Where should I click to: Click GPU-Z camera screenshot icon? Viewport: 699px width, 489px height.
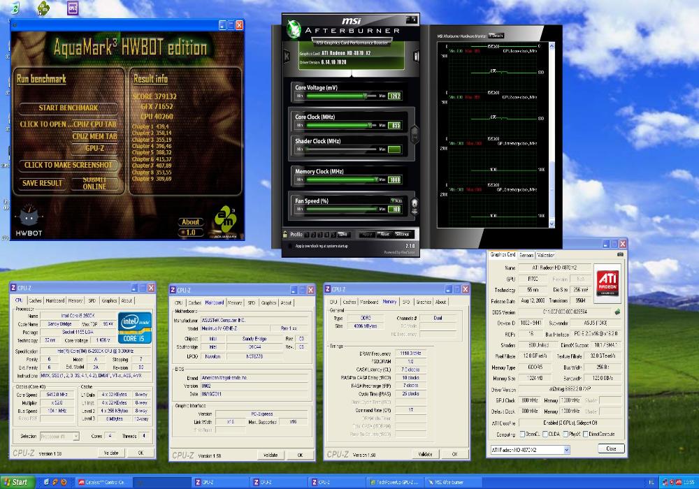click(619, 254)
